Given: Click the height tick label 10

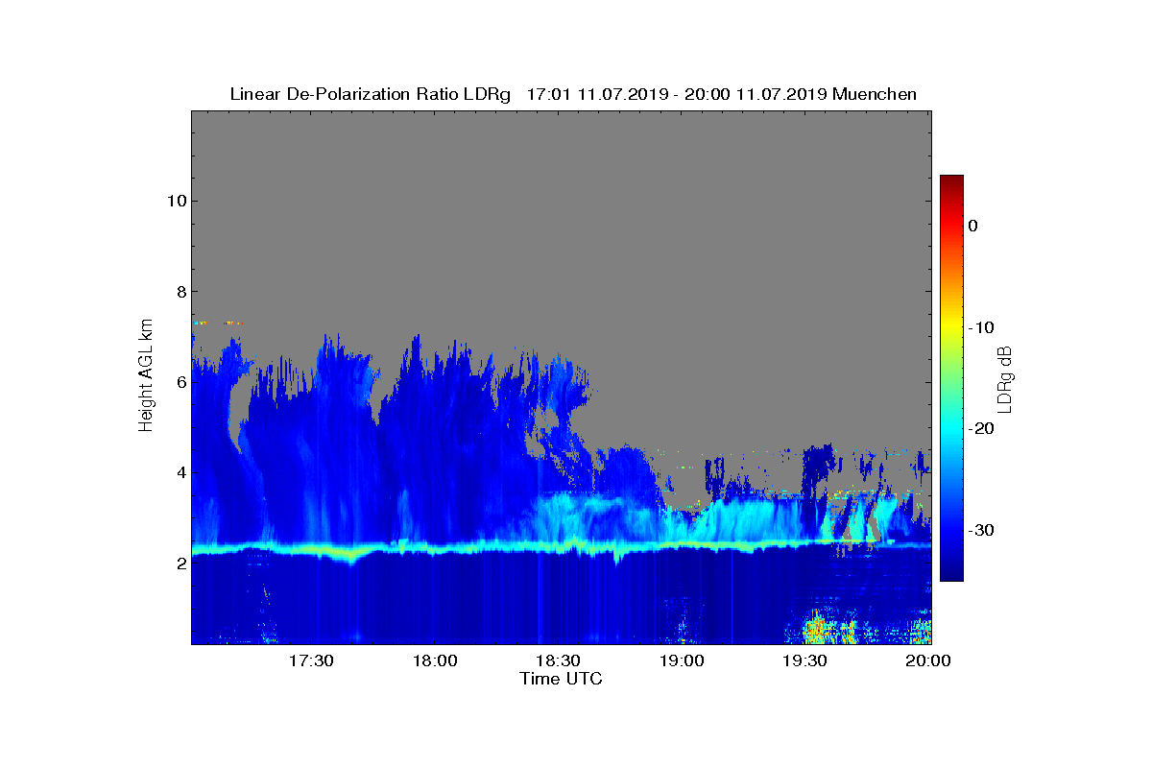Looking at the screenshot, I should (175, 201).
